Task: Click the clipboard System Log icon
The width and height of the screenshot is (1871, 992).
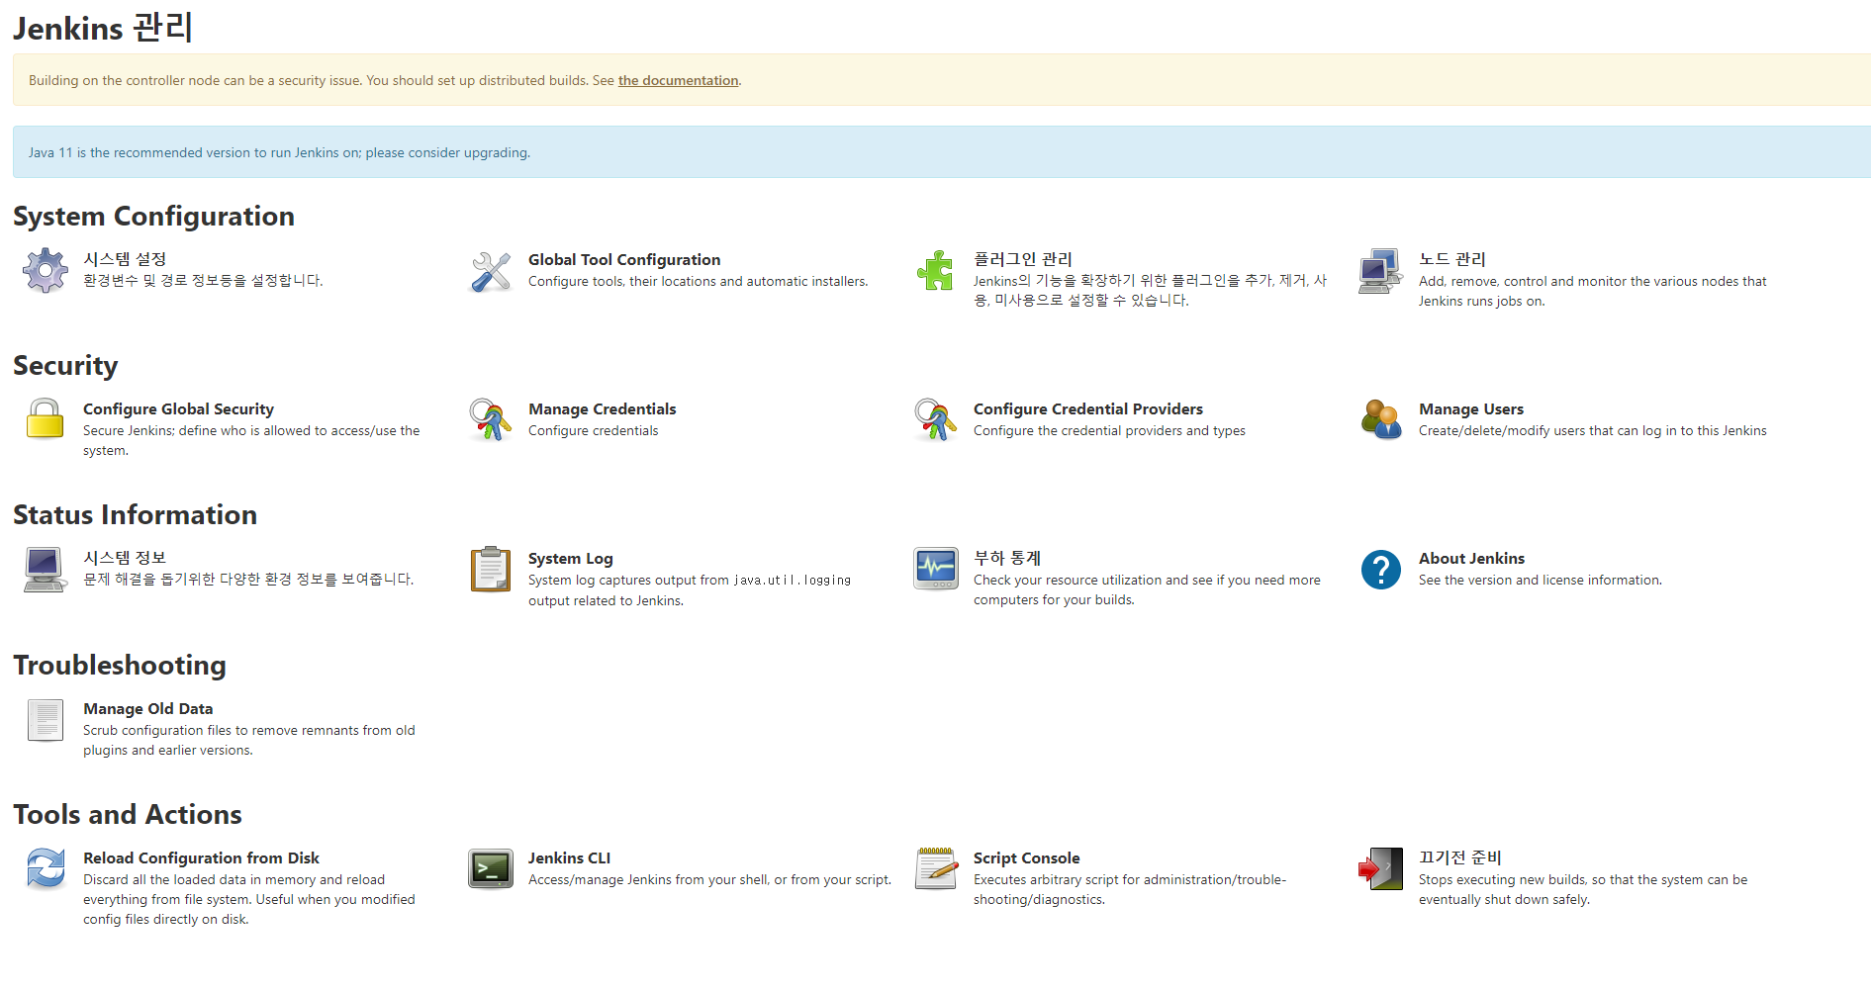Action: pos(491,570)
